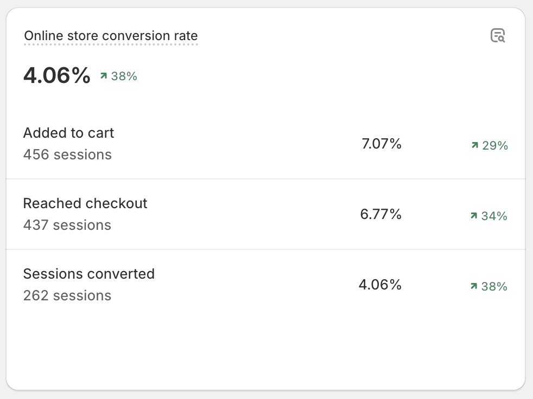Click the 262 sessions link

67,295
